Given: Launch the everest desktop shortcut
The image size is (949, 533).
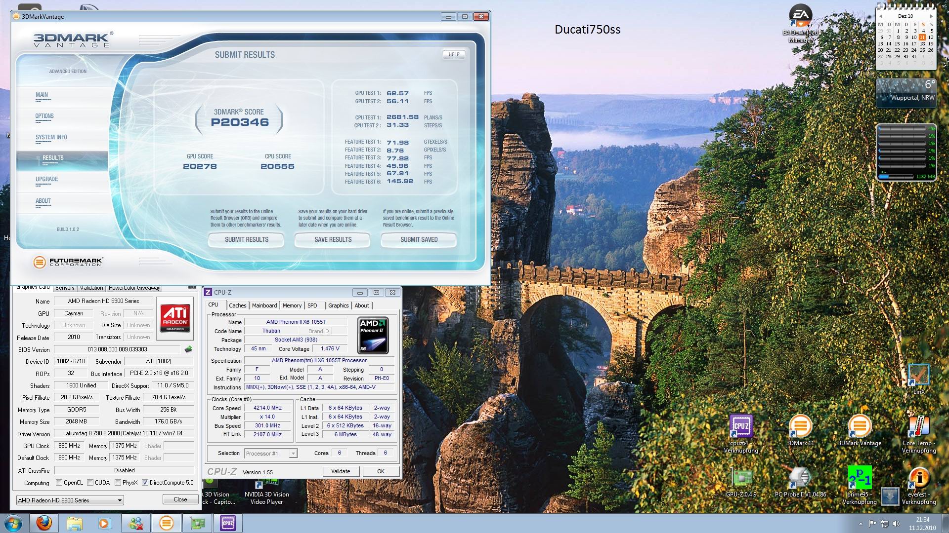Looking at the screenshot, I should pos(918,478).
